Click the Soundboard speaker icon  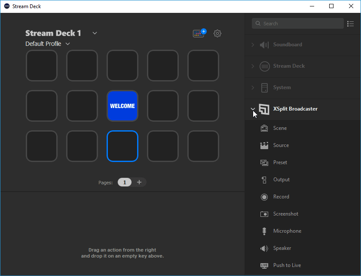(264, 45)
